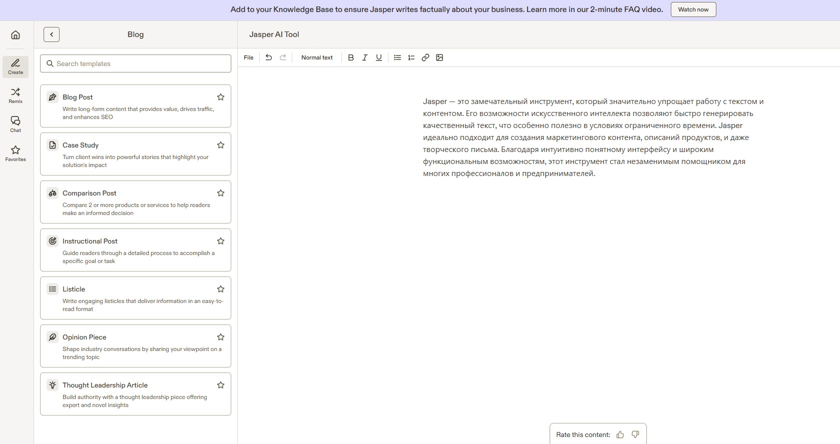Favorite the Blog Post template star

(x=221, y=97)
